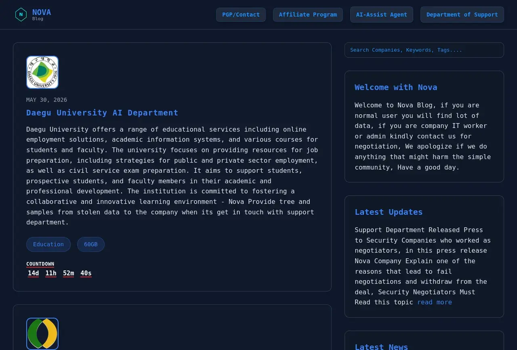Click the hexagon N logo icon
Image resolution: width=517 pixels, height=350 pixels.
pyautogui.click(x=21, y=15)
